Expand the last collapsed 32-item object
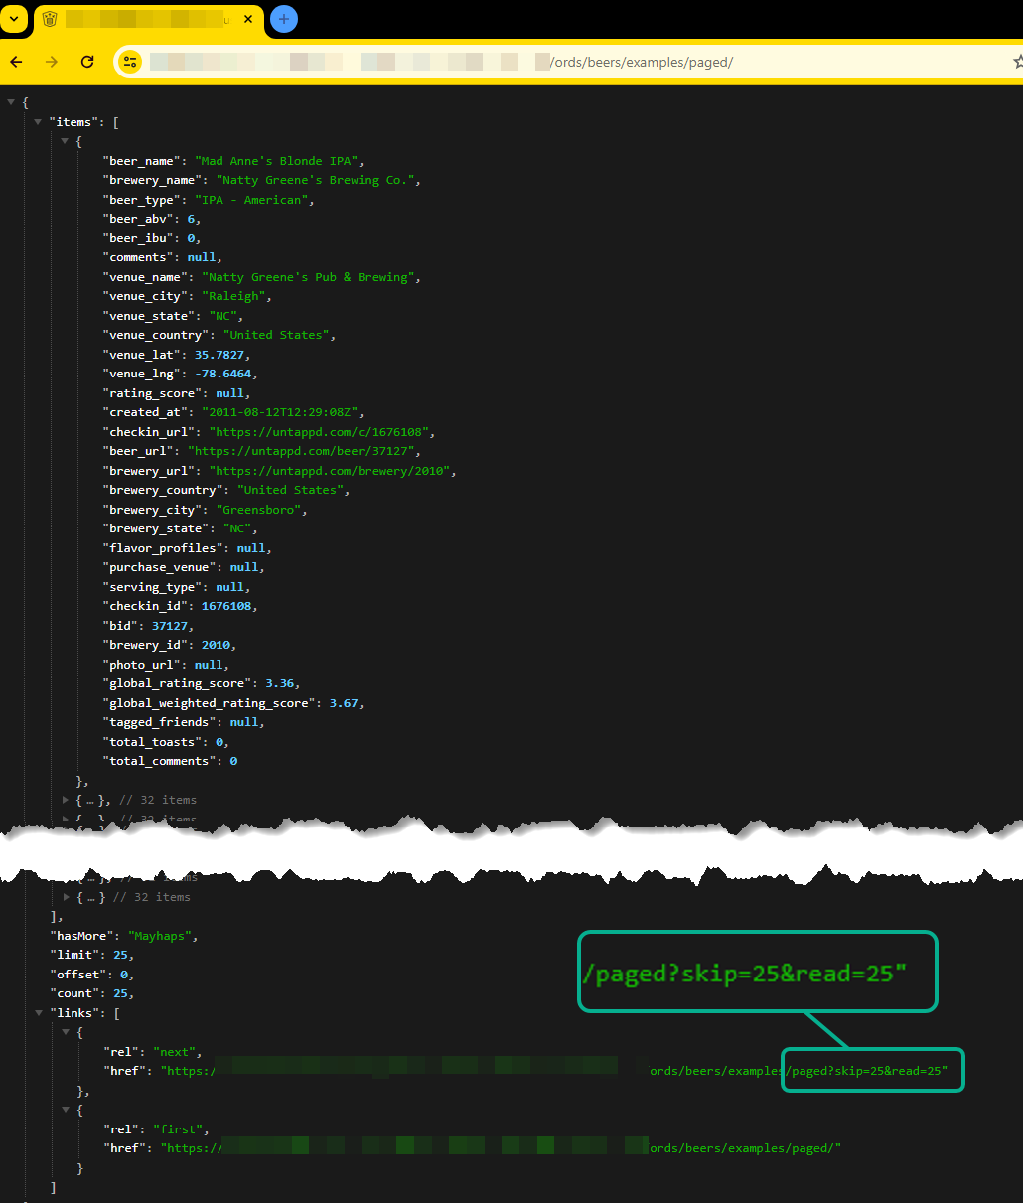Viewport: 1023px width, 1203px height. pyautogui.click(x=66, y=897)
